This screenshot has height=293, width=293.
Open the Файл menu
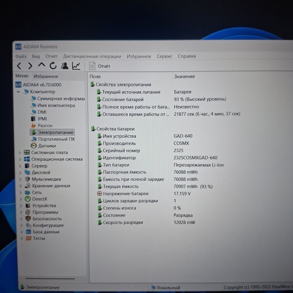[21, 56]
